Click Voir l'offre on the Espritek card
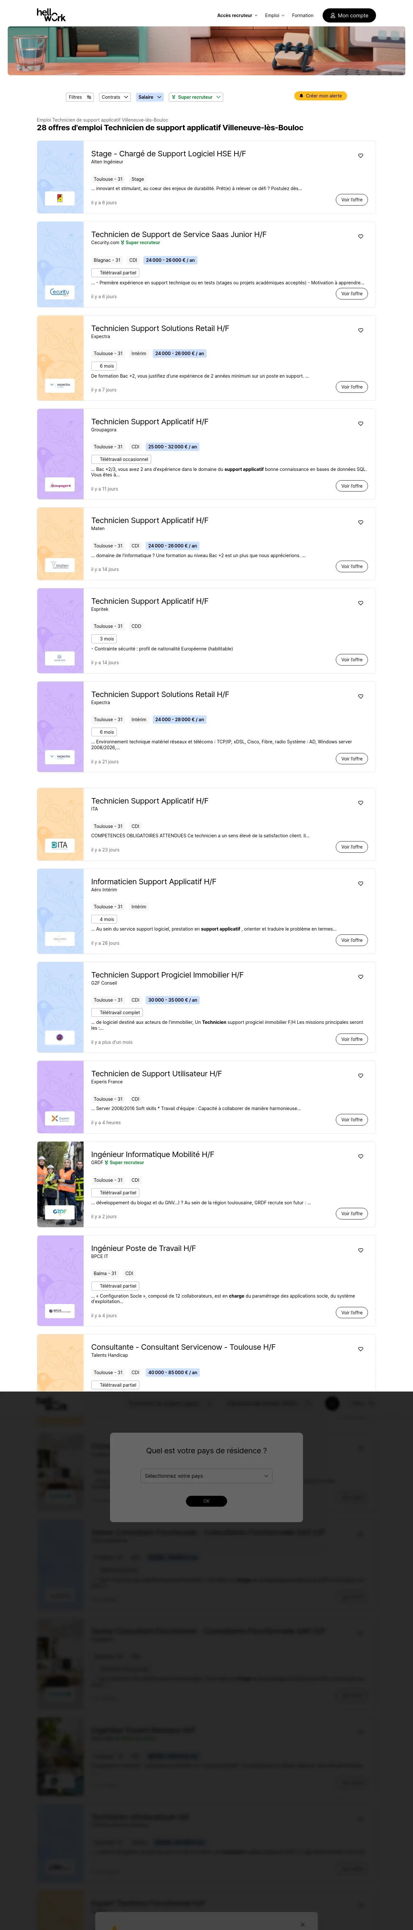This screenshot has width=413, height=1930. coord(352,660)
